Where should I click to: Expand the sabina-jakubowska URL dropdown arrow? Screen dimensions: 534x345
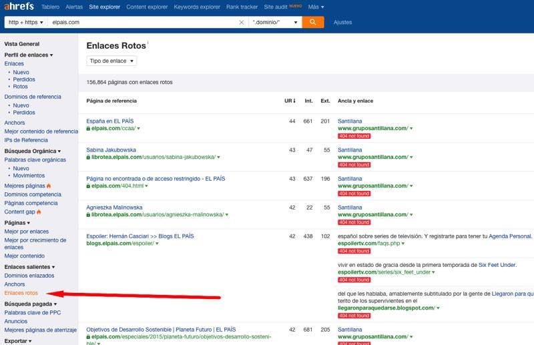tap(218, 157)
